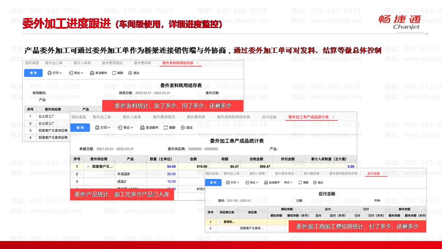This screenshot has width=442, height=249.
Task: Open 打印 dropdown in 应付总账 window
Action: click(233, 182)
